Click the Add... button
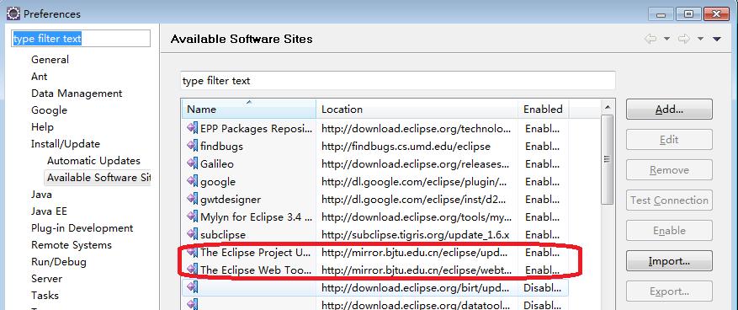This screenshot has height=310, width=738. (x=669, y=110)
